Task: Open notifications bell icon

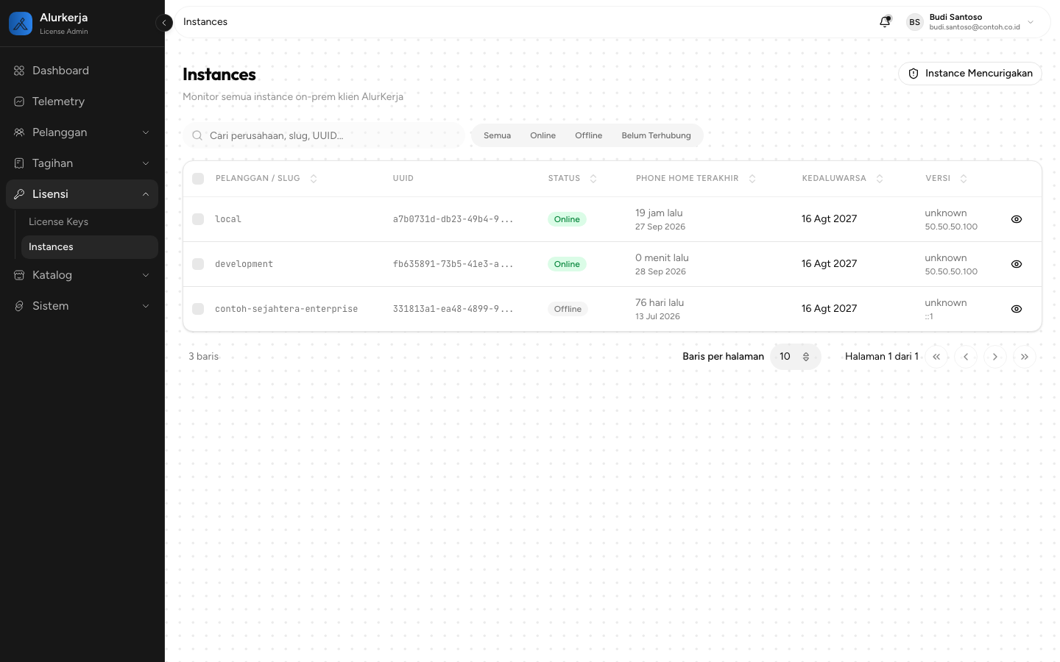Action: (x=885, y=22)
